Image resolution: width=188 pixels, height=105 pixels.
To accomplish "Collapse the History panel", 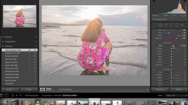I will point(3,46).
